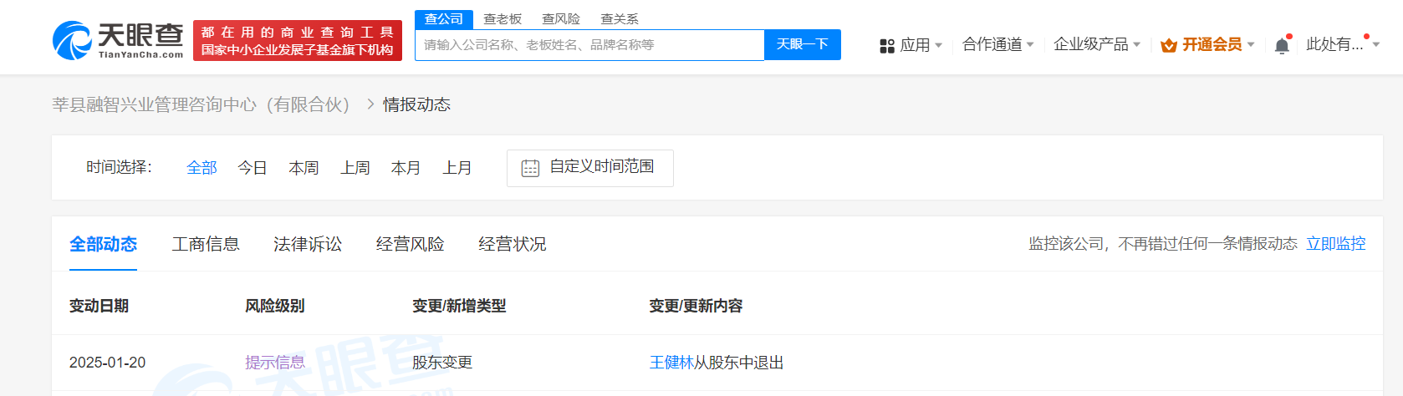The image size is (1403, 396).
Task: Switch to the 全部动态 tab
Action: pyautogui.click(x=103, y=244)
